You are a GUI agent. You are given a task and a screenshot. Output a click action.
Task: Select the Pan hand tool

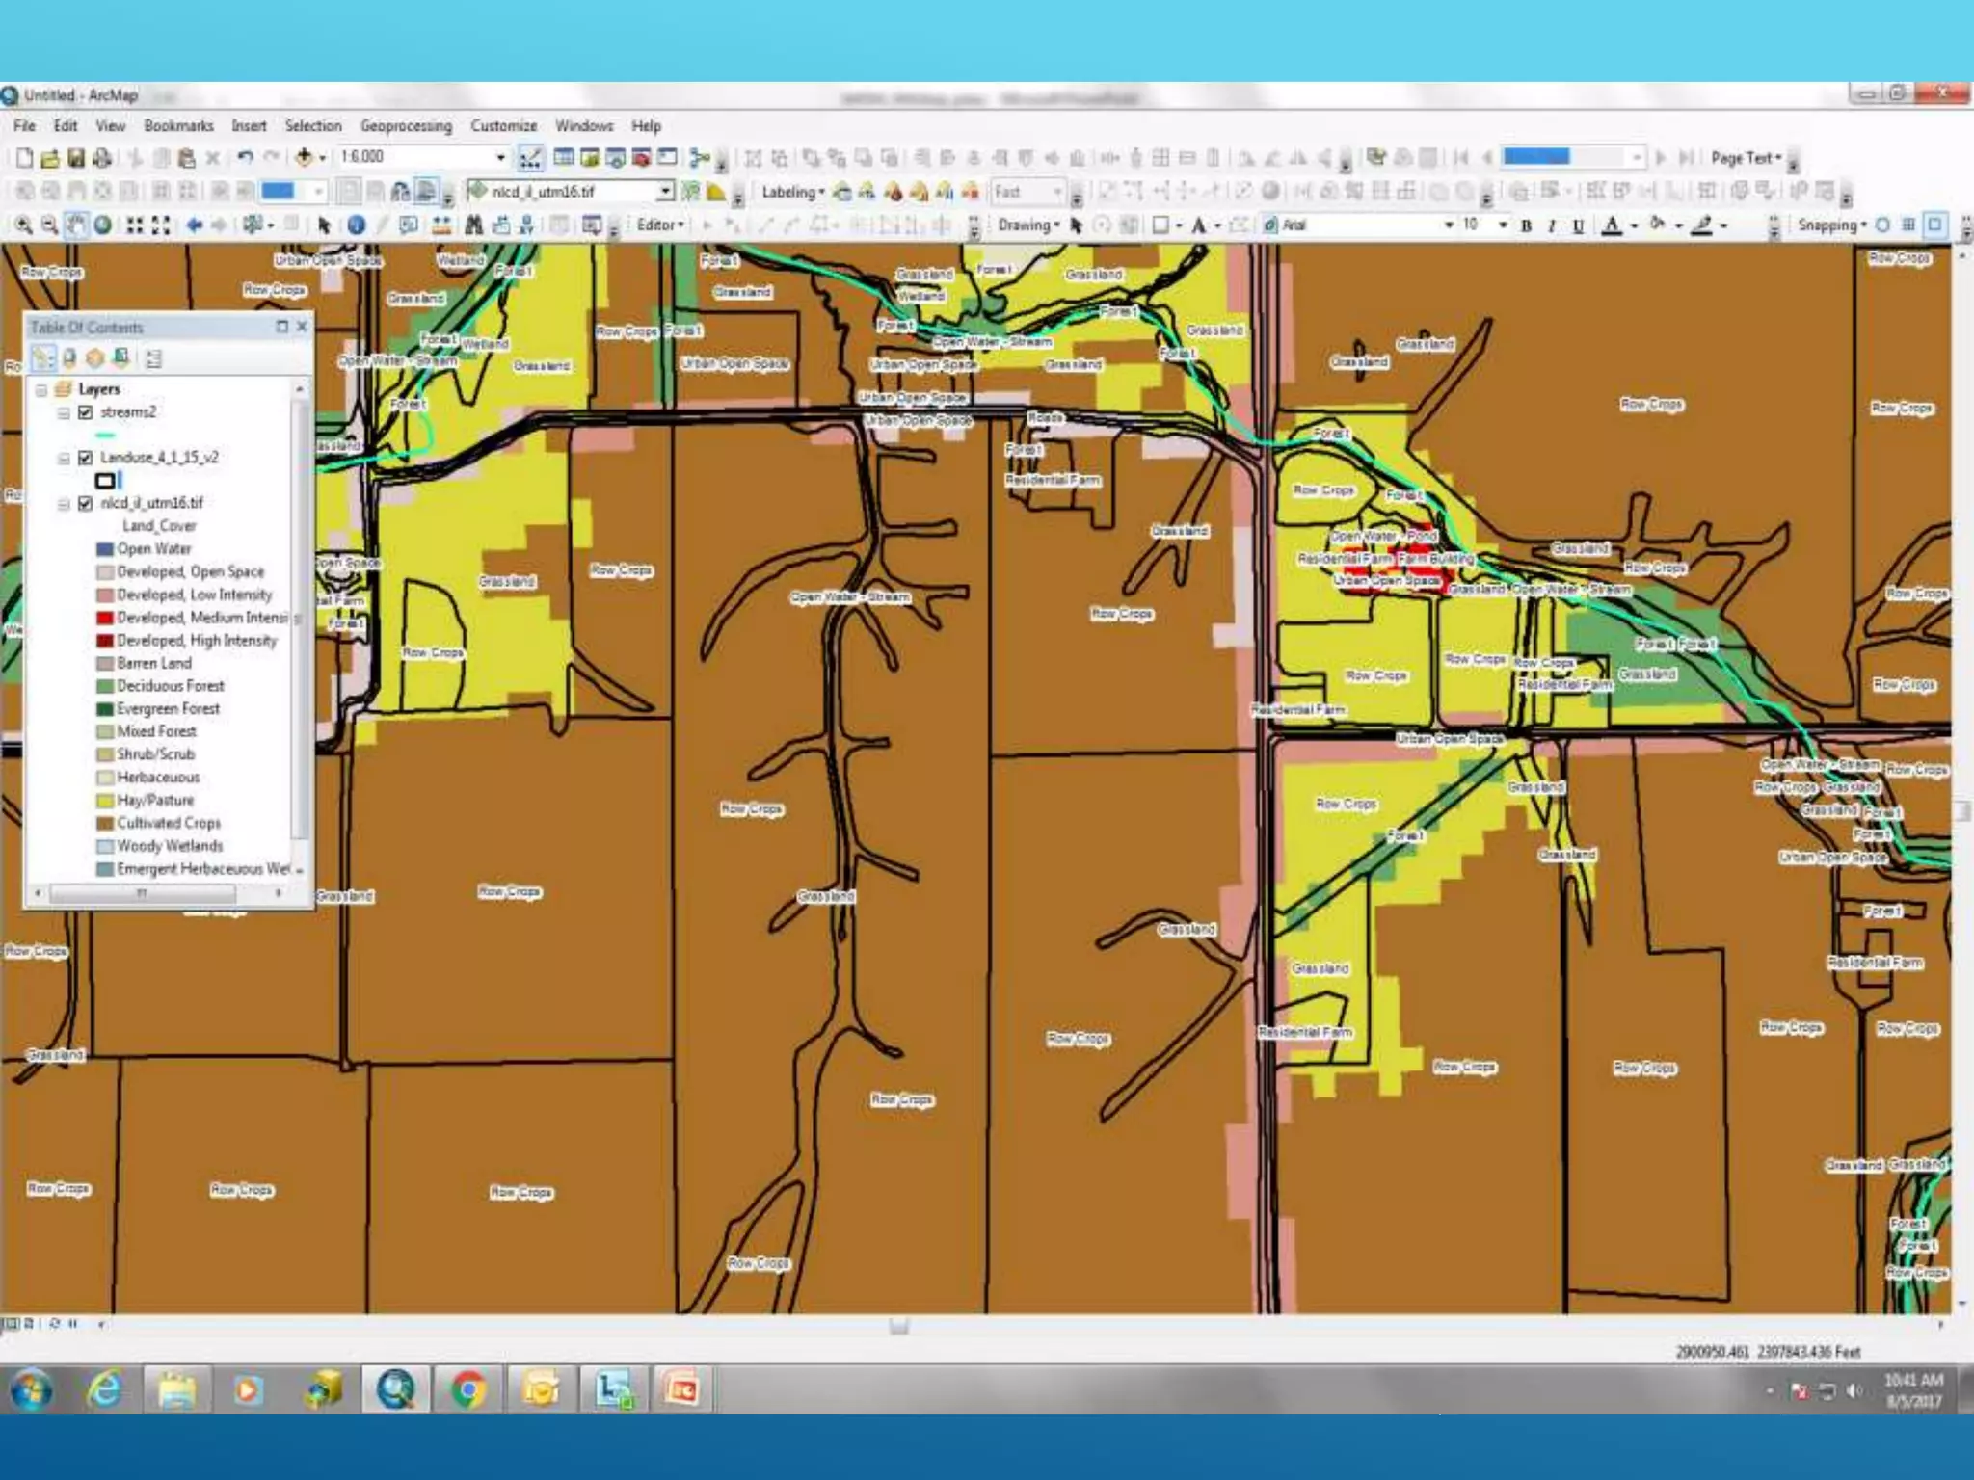coord(76,225)
